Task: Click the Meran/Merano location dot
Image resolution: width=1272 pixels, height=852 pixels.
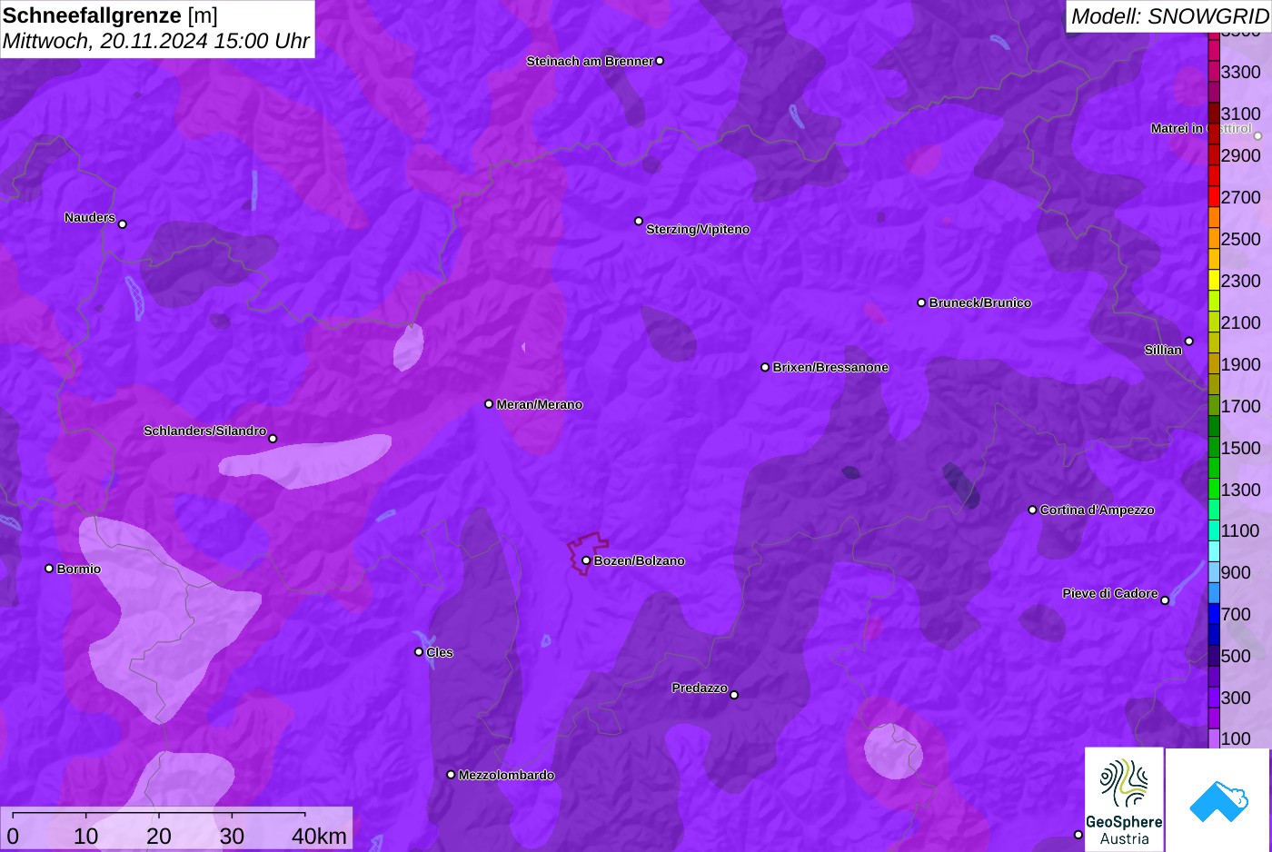Action: 489,404
